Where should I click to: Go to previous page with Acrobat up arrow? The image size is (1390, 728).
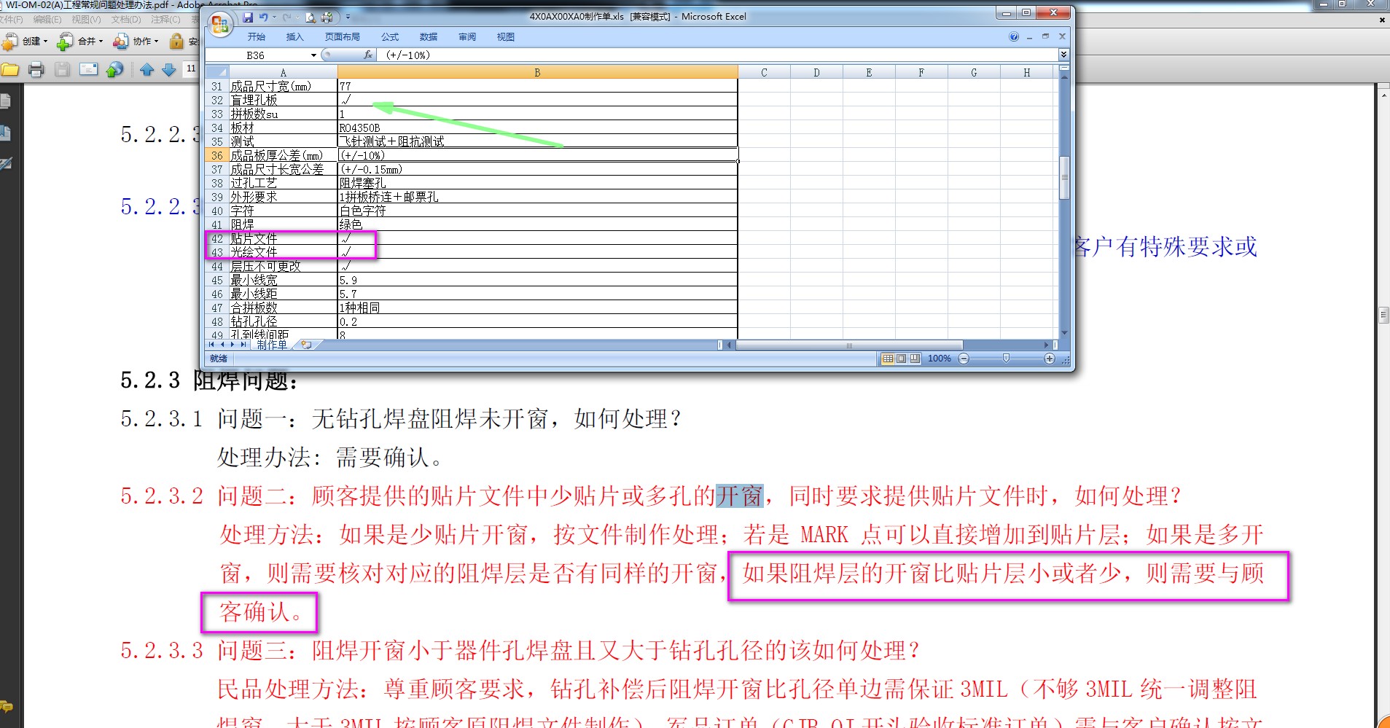pos(147,70)
